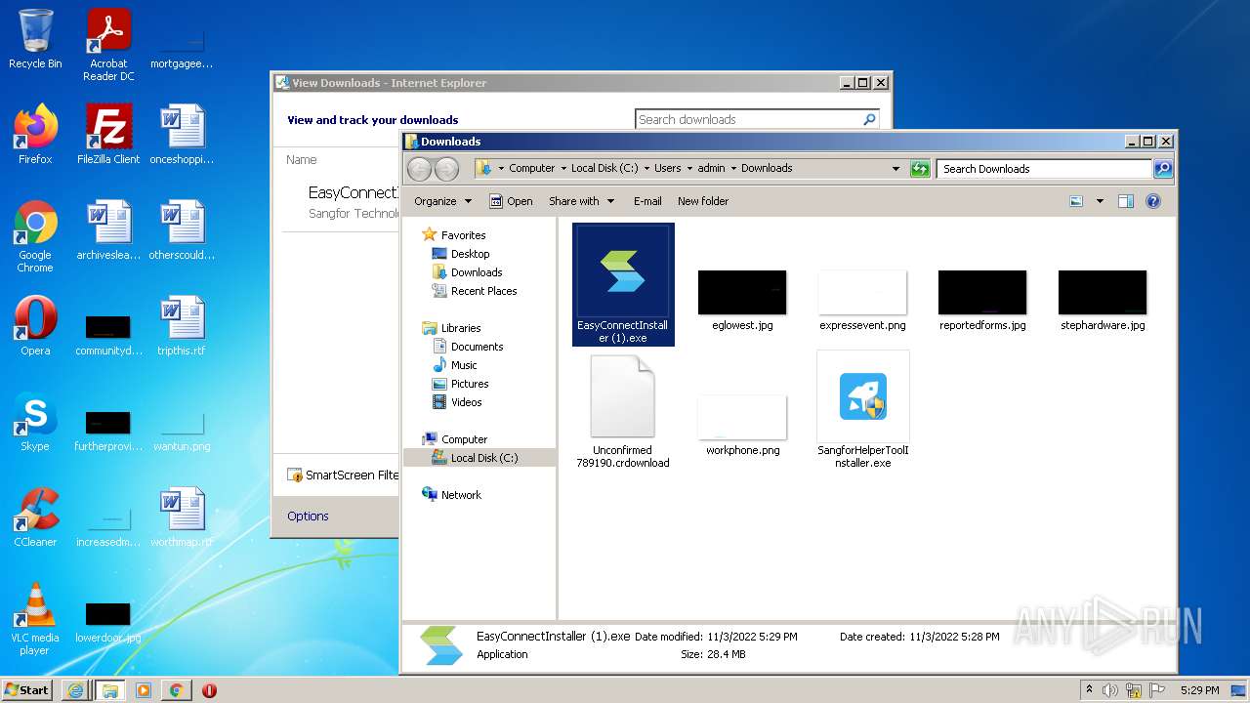Toggle the preview pane button
Screen dimensions: 1250x703
point(1125,201)
